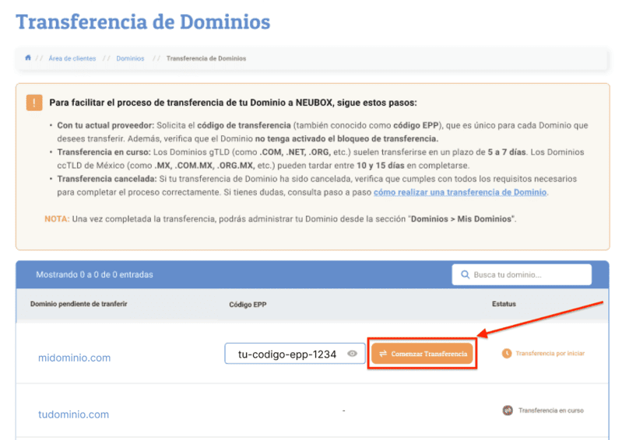Click the home icon in breadcrumb

coord(28,58)
